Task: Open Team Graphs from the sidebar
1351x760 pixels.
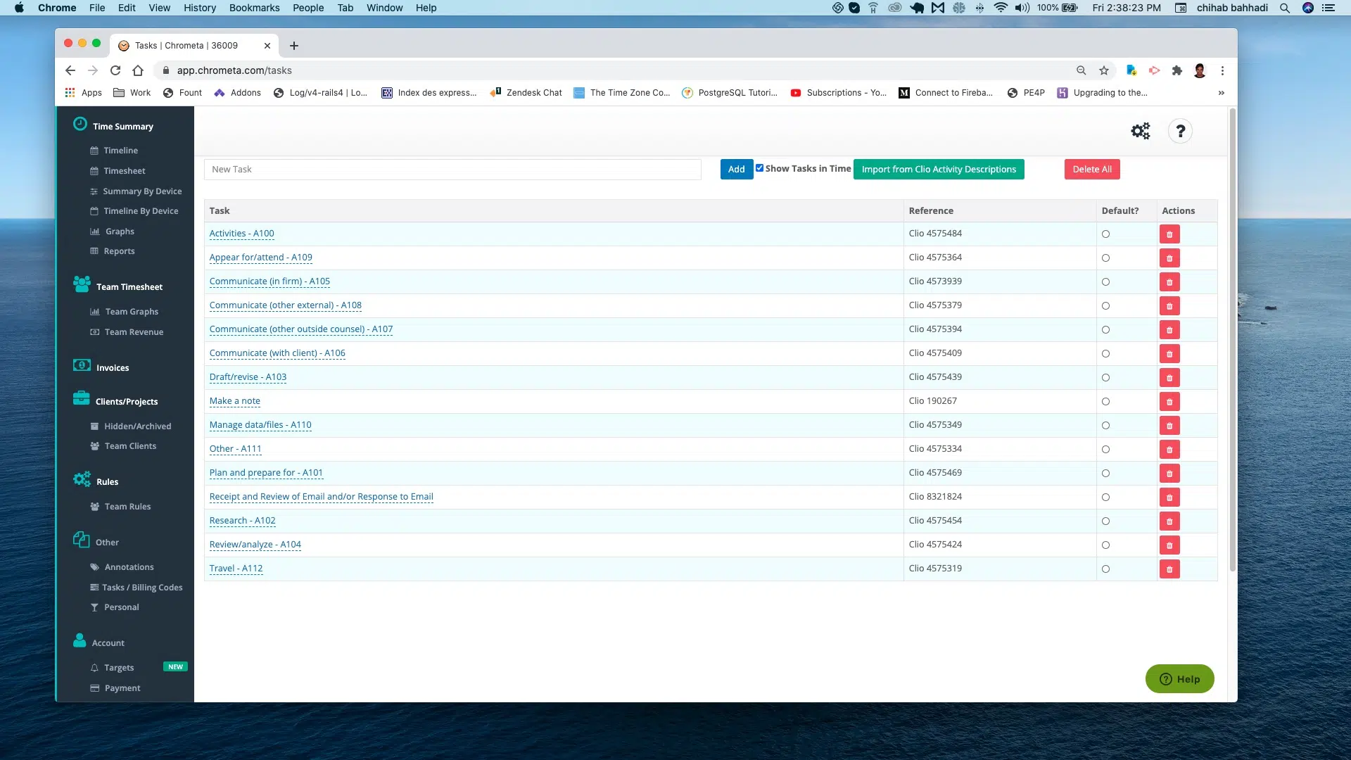Action: [x=131, y=311]
